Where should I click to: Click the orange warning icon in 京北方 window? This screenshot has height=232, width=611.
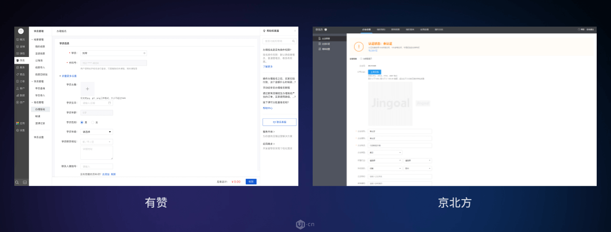point(359,47)
